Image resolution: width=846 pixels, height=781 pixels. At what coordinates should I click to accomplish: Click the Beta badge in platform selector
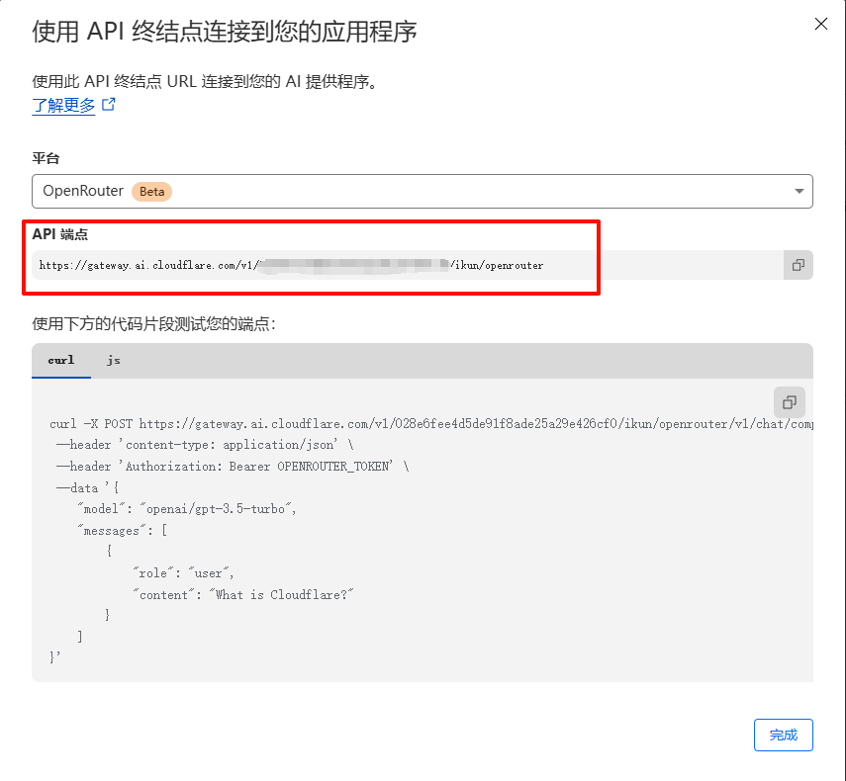tap(151, 192)
